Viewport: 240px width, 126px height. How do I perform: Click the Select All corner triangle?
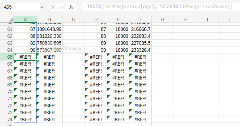point(11,19)
